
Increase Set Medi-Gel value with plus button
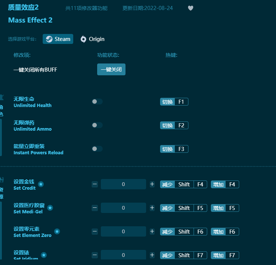[x=152, y=208]
